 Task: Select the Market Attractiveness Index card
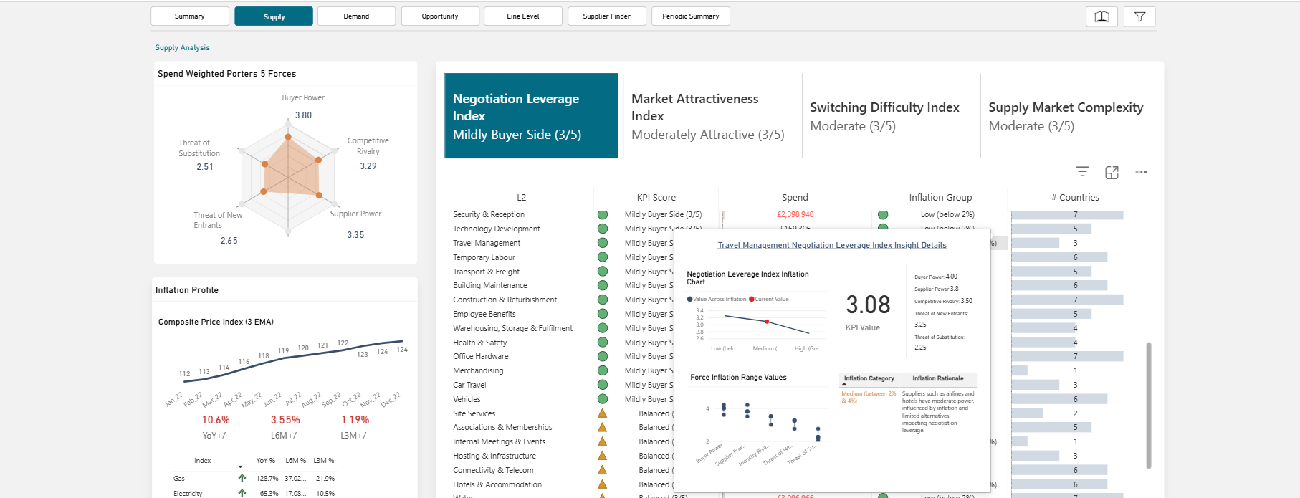click(x=709, y=116)
